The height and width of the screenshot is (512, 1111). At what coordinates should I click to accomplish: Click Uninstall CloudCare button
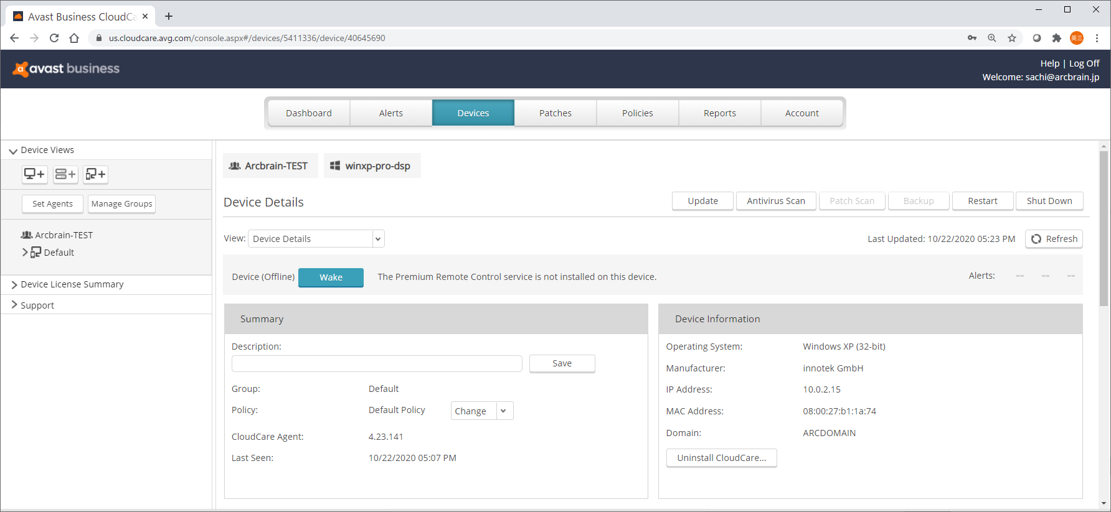click(722, 458)
